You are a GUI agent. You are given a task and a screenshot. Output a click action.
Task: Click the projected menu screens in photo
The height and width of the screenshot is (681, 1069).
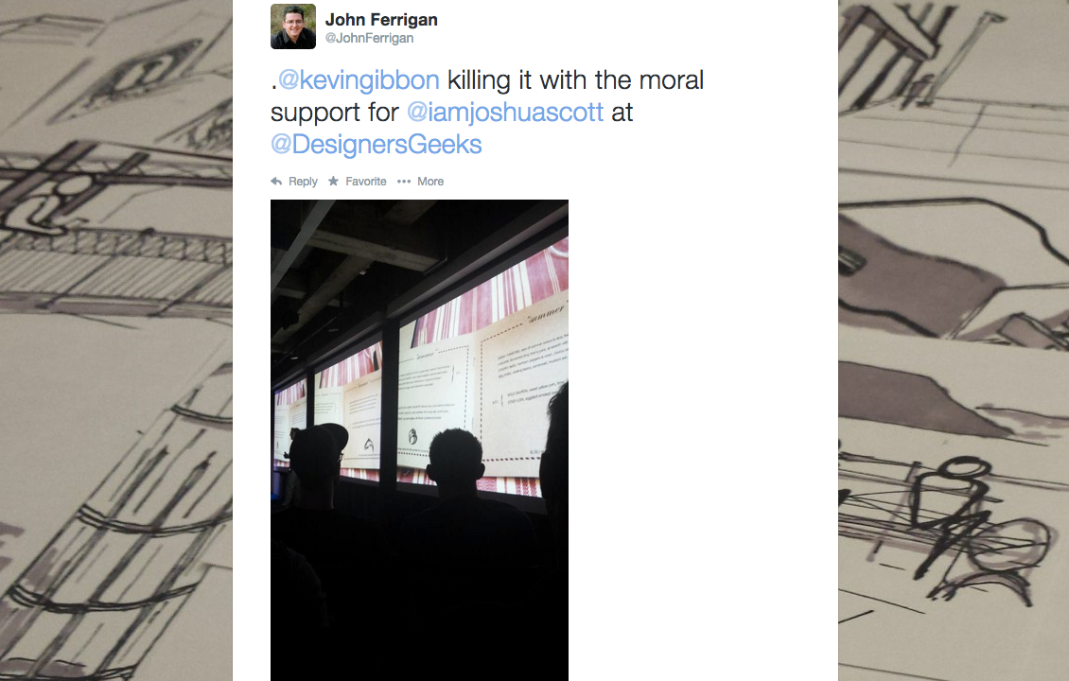[x=436, y=382]
